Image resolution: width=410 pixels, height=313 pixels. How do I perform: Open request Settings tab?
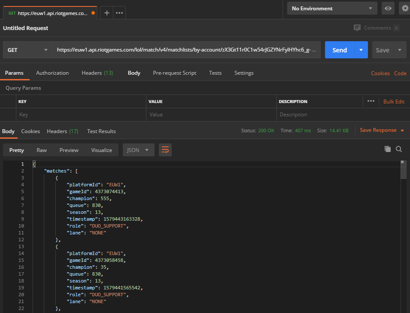(x=244, y=73)
